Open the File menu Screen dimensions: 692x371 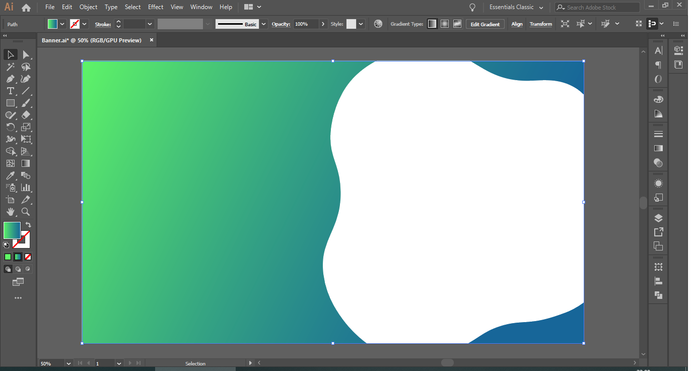click(50, 7)
